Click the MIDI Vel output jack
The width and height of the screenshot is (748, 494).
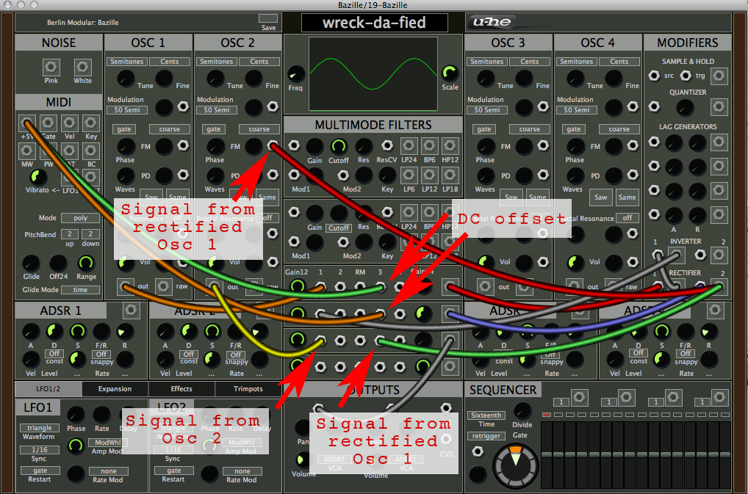(x=69, y=123)
